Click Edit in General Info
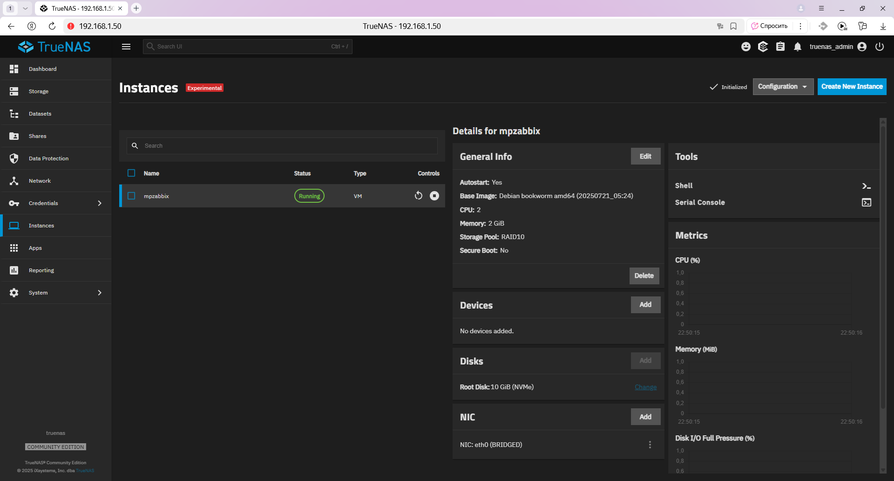The height and width of the screenshot is (481, 894). coord(645,157)
